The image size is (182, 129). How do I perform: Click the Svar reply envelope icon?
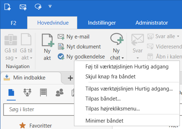pos(138,40)
